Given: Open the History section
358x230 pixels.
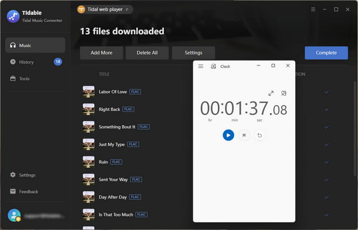Looking at the screenshot, I should click(35, 62).
